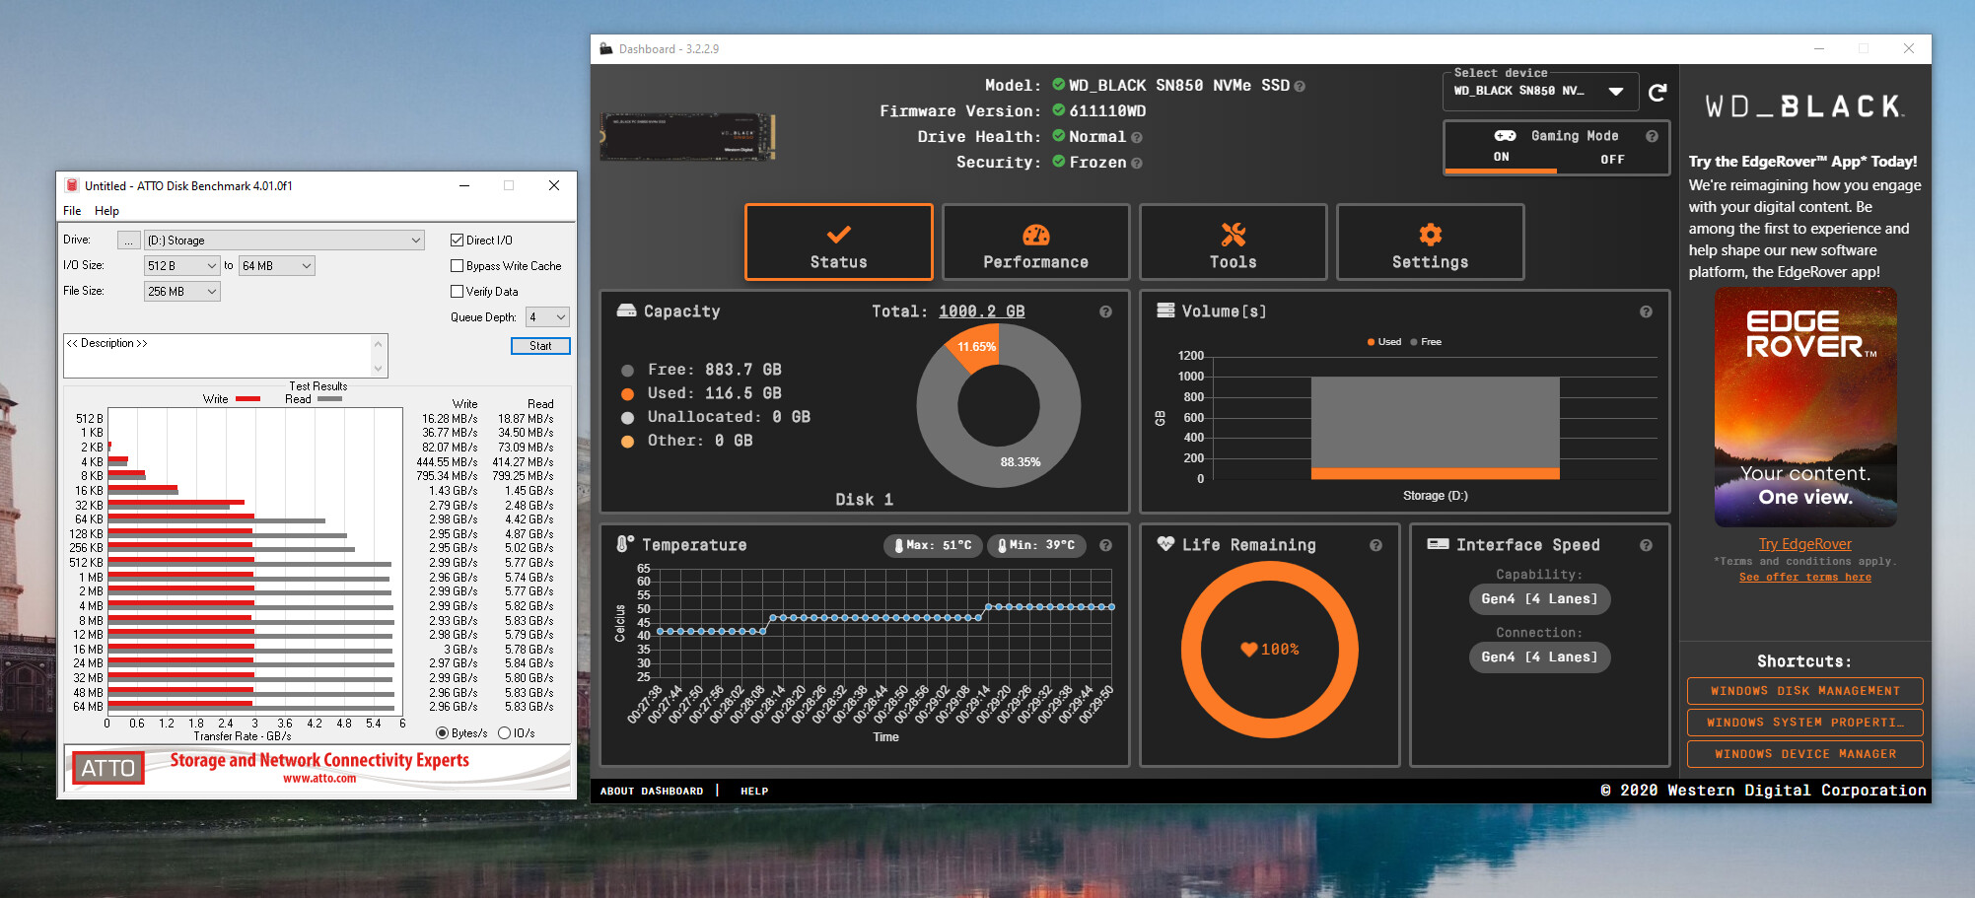Click the Try EdgeRover link
Image resolution: width=1975 pixels, height=898 pixels.
pos(1804,544)
